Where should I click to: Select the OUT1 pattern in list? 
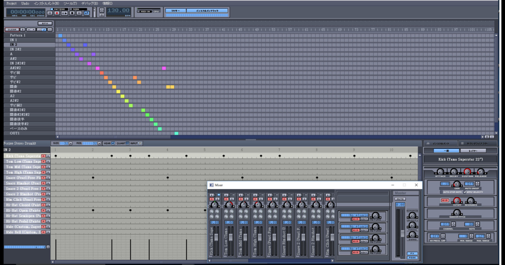click(29, 133)
